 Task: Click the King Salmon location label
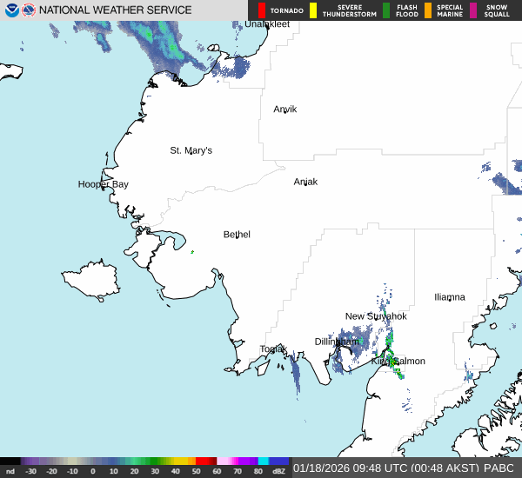(x=398, y=361)
